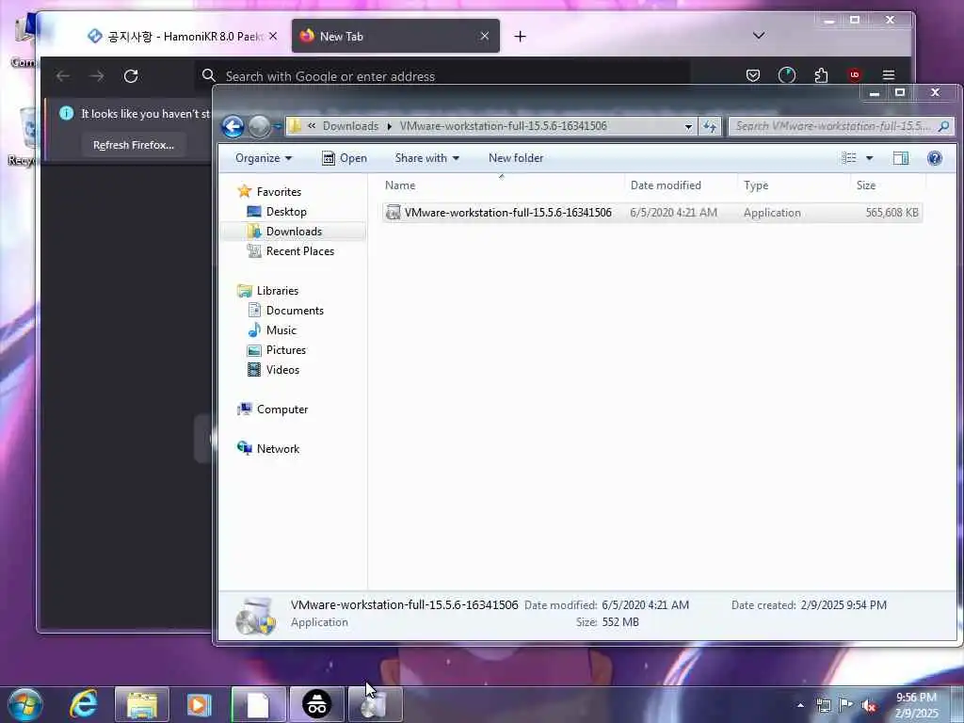Open Firefox Extensions puzzle icon
The height and width of the screenshot is (723, 964).
pos(821,75)
